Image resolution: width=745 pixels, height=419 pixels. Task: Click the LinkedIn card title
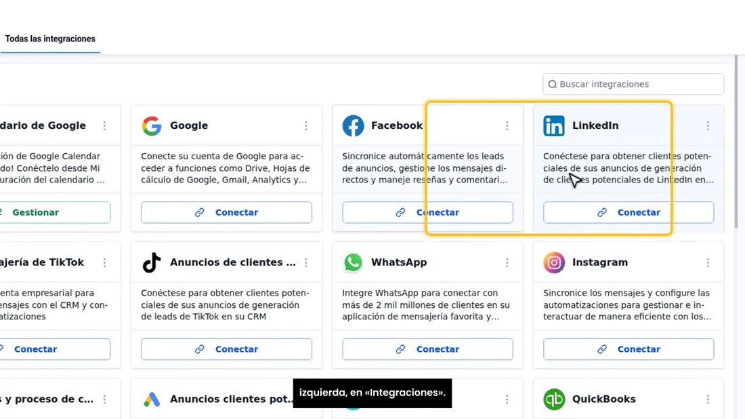pos(595,125)
